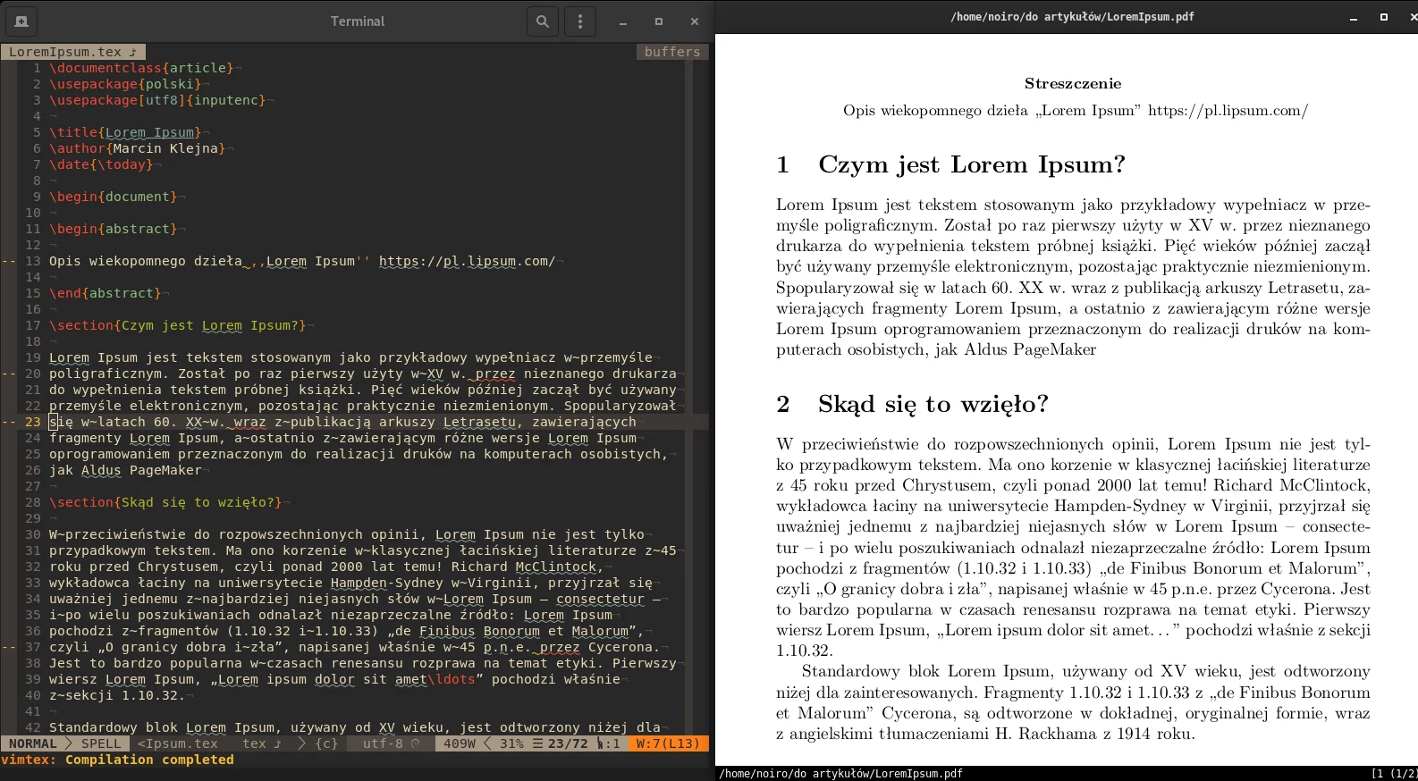Open the Terminal search icon

[x=543, y=21]
